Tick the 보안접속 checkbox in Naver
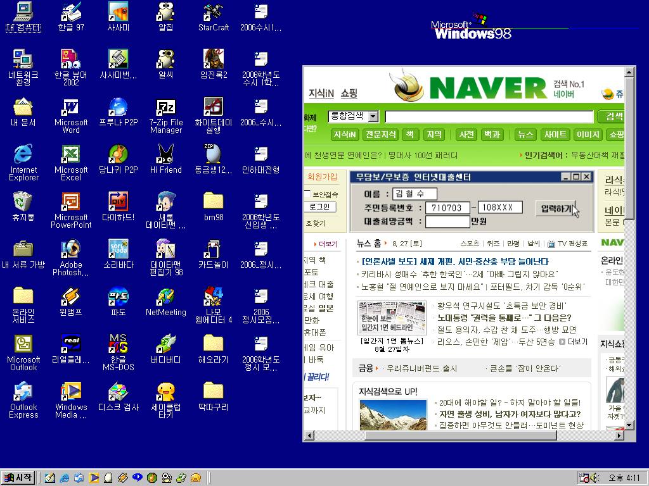This screenshot has height=486, width=649. click(307, 194)
